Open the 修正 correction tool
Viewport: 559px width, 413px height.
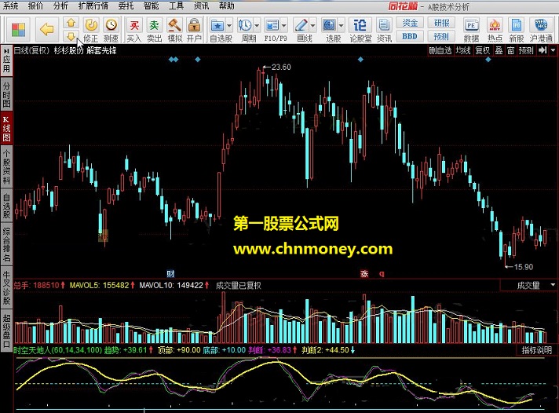coord(91,30)
